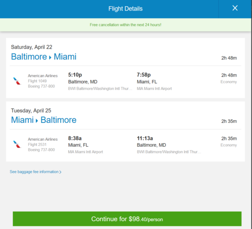This screenshot has height=229, width=252.
Task: Select the Miami to Baltimore route heading
Action: (44, 120)
